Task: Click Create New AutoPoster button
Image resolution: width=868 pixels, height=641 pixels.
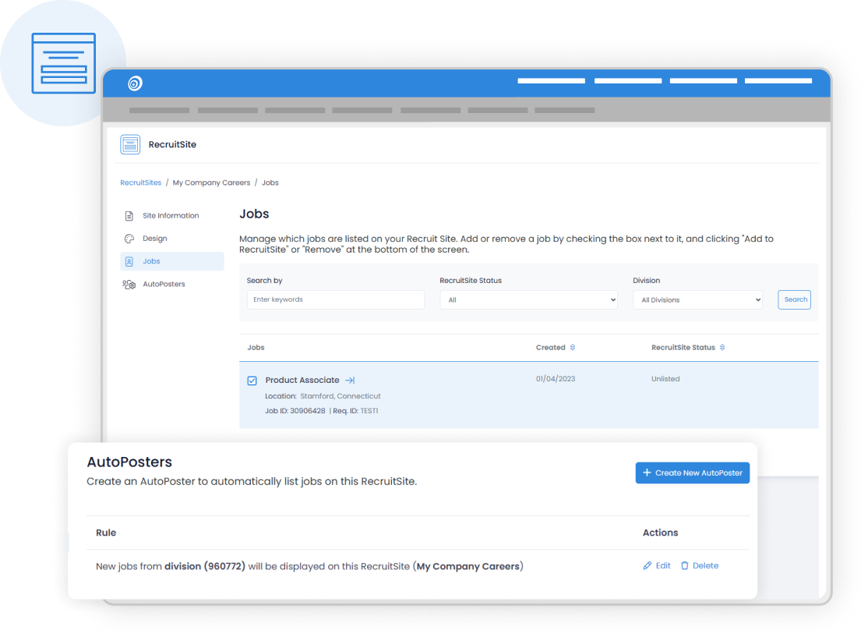Action: pos(692,473)
